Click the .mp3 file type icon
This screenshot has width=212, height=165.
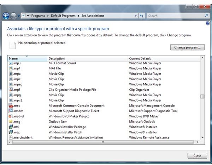pyautogui.click(x=11, y=63)
